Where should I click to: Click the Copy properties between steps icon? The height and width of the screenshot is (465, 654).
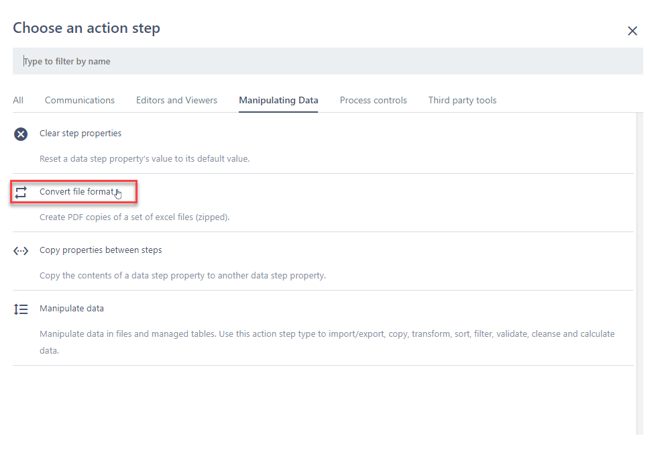21,251
